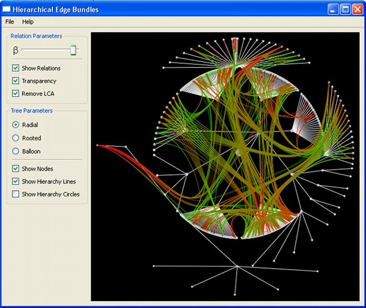Enable Show Hierarchy Circles
This screenshot has height=308, width=366.
pyautogui.click(x=16, y=194)
